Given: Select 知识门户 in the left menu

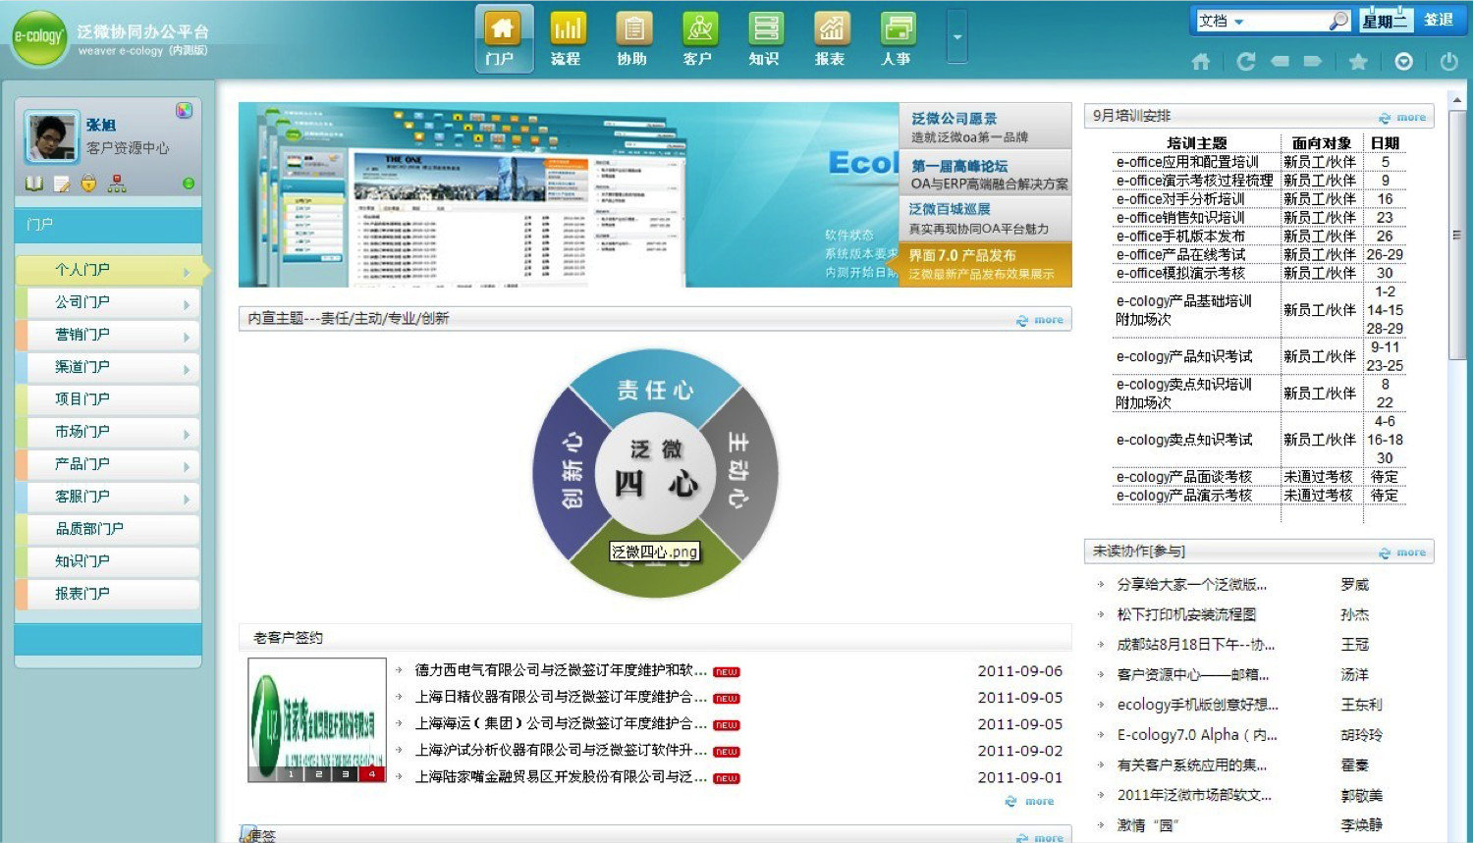Looking at the screenshot, I should [82, 561].
